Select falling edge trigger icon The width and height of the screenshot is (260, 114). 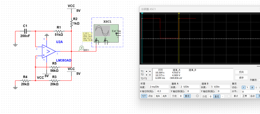point(247,87)
